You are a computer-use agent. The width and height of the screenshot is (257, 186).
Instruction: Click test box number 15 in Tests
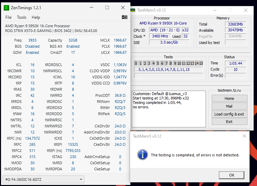[201, 63]
